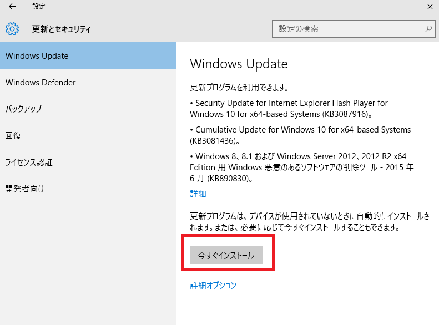Click the 更新とセキュリティ header title
439x325 pixels.
61,29
